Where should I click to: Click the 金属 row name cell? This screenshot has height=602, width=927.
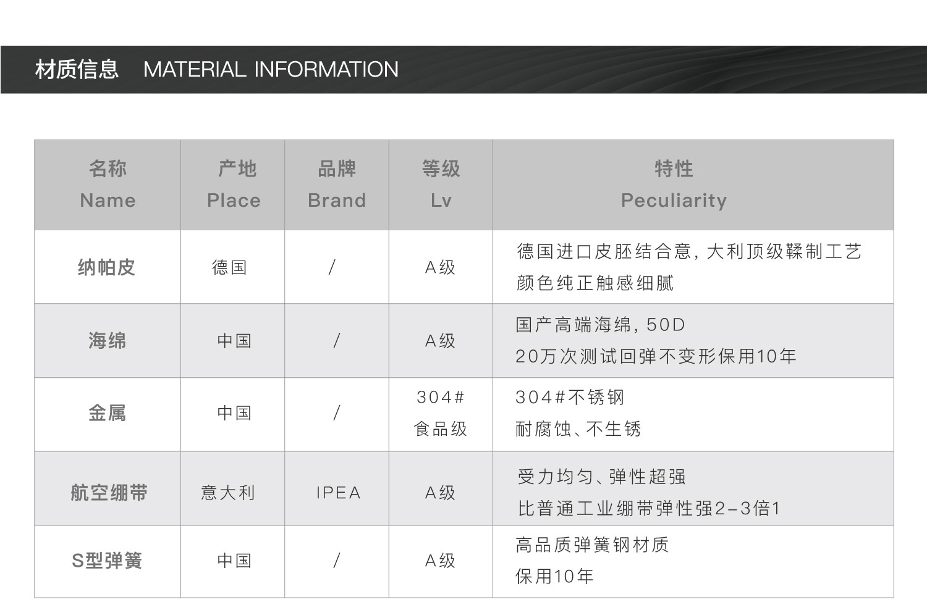(x=107, y=413)
